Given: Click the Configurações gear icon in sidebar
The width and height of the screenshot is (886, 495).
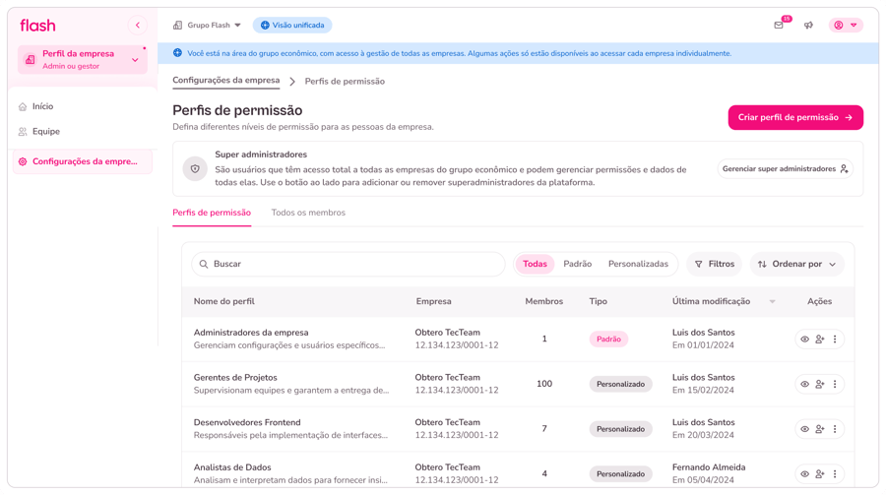Looking at the screenshot, I should (x=23, y=161).
